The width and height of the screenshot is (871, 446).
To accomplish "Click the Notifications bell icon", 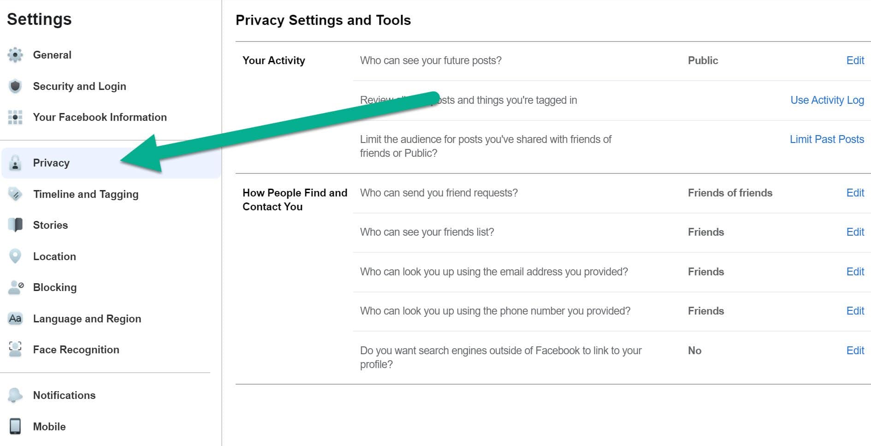I will pyautogui.click(x=15, y=395).
